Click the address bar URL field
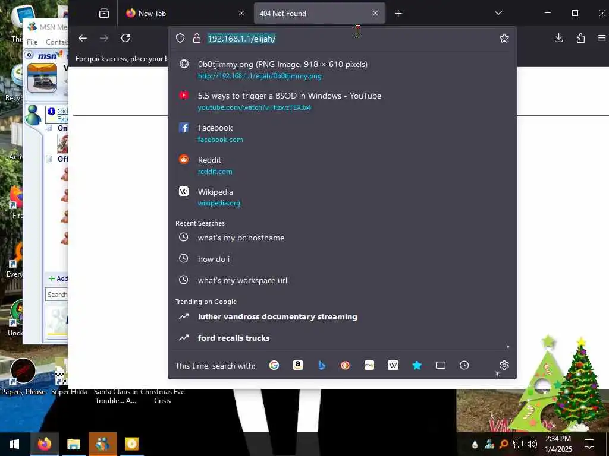This screenshot has width=609, height=456. (342, 39)
